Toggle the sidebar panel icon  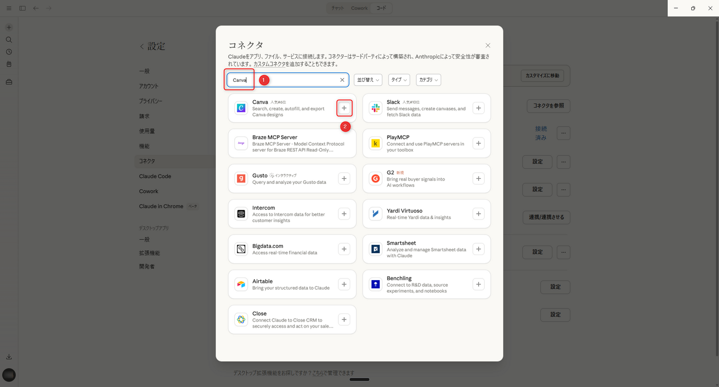[x=22, y=8]
